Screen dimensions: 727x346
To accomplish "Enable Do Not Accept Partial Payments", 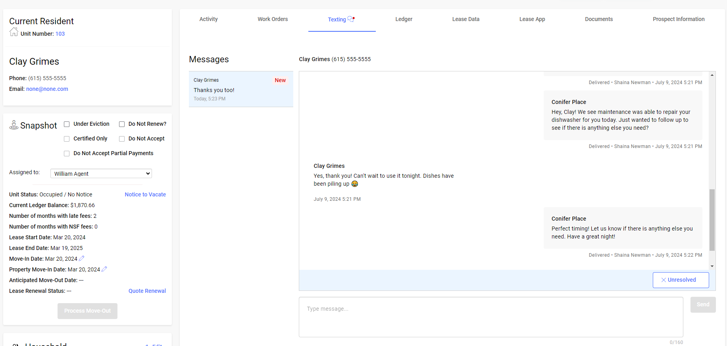I will coord(67,154).
